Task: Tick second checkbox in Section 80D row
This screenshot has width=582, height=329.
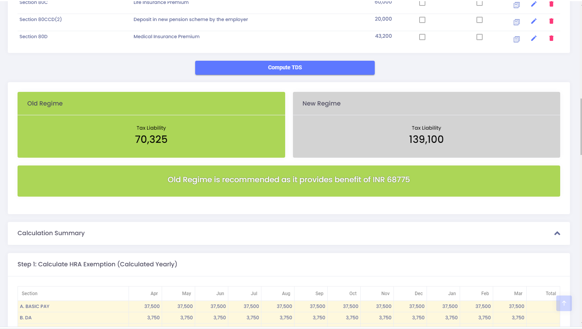Action: (x=480, y=37)
